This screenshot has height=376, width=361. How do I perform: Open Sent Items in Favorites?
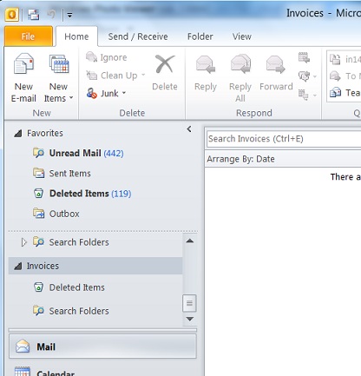coord(69,173)
